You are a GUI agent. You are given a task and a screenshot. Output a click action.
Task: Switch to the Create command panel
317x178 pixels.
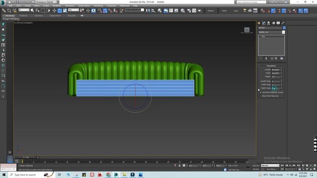259,23
